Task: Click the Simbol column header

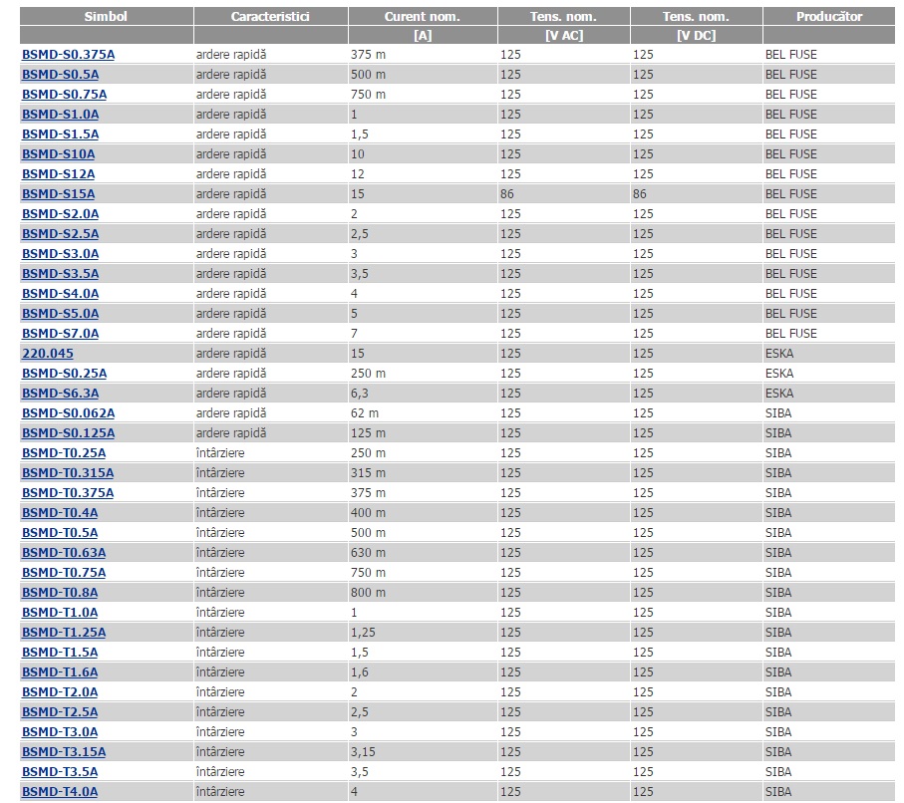Action: (106, 16)
